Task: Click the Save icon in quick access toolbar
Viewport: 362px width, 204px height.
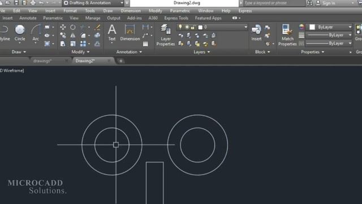Action: (16, 3)
